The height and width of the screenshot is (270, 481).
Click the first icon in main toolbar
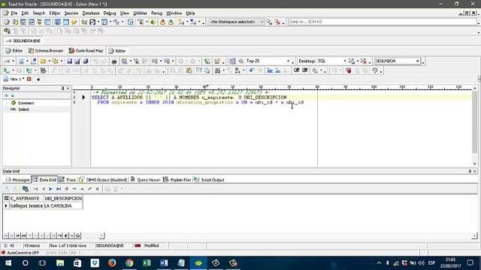pyautogui.click(x=7, y=22)
